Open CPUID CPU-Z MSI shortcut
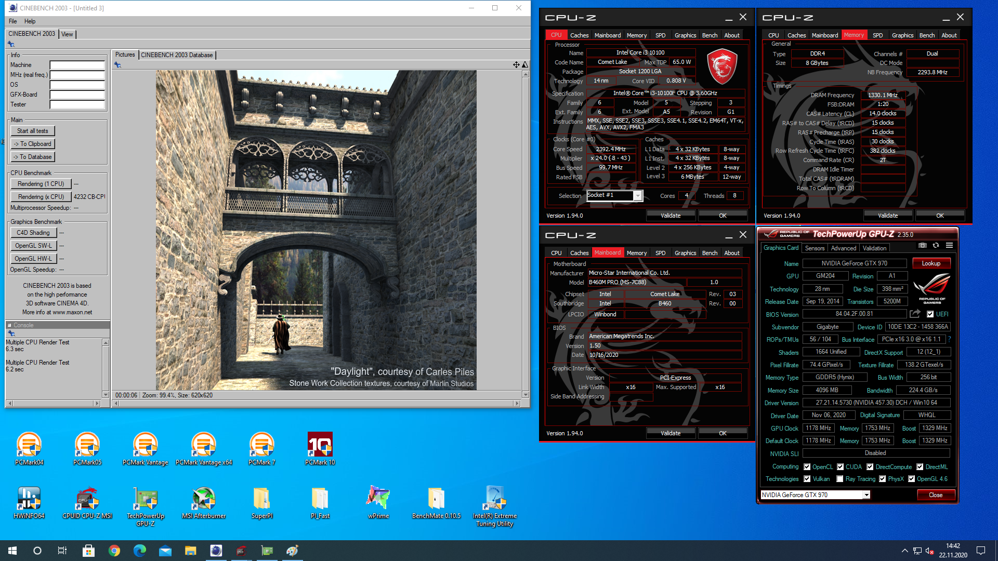The width and height of the screenshot is (998, 561). coord(87,503)
